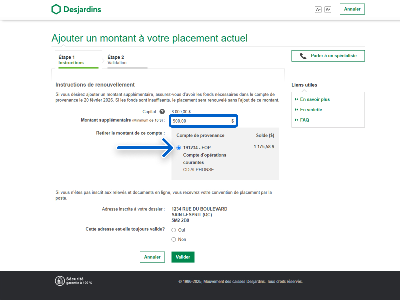Choose Non for address validity
400x300 pixels.
tap(174, 239)
